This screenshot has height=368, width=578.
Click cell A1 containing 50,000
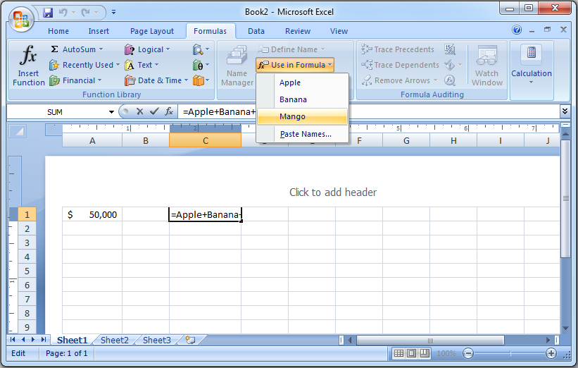pos(92,214)
